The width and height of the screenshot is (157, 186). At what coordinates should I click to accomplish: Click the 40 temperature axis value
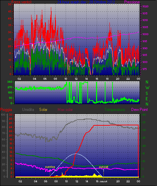[x=144, y=115]
